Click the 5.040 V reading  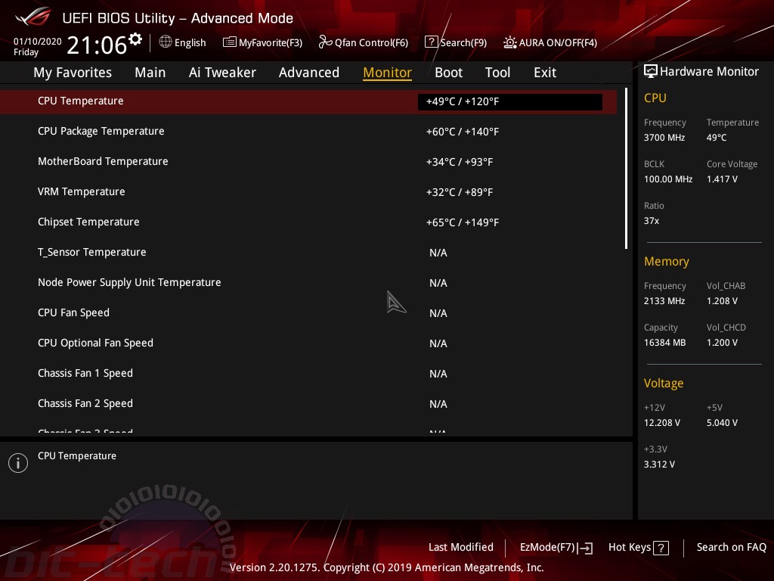[722, 423]
